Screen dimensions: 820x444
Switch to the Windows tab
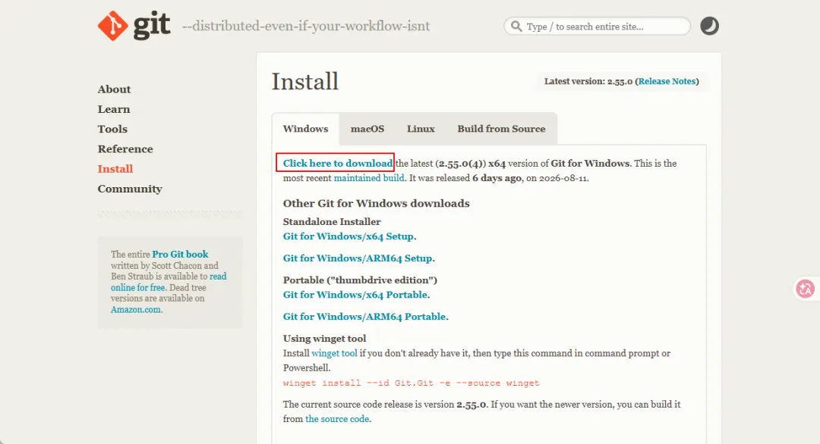tap(305, 129)
